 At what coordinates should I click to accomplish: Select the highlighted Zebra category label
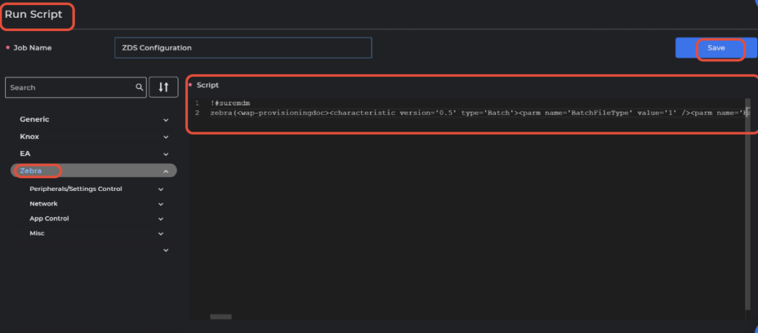coord(31,171)
